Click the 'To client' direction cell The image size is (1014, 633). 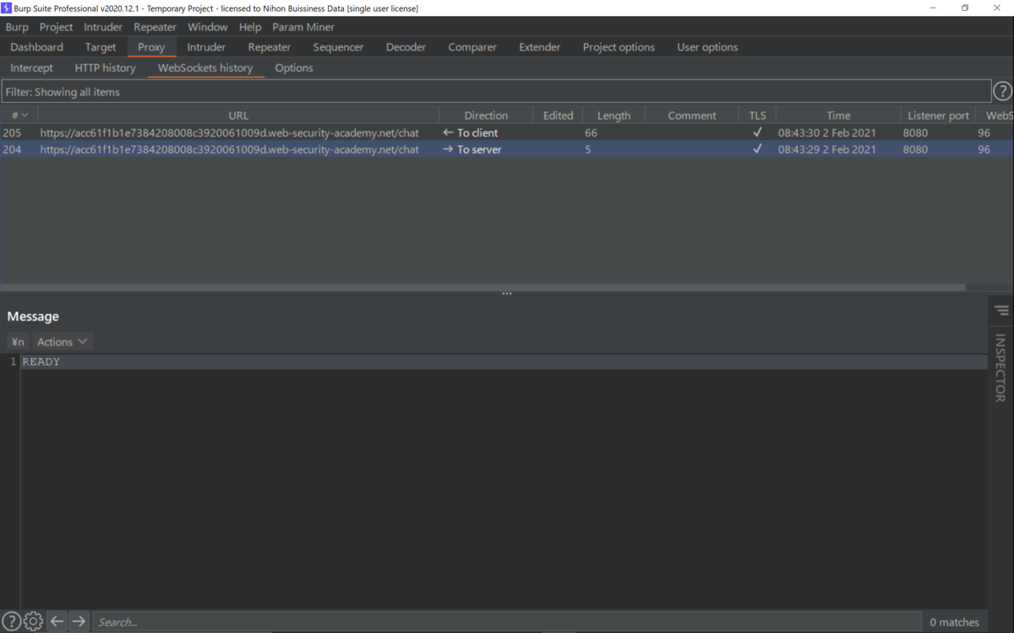pos(471,133)
